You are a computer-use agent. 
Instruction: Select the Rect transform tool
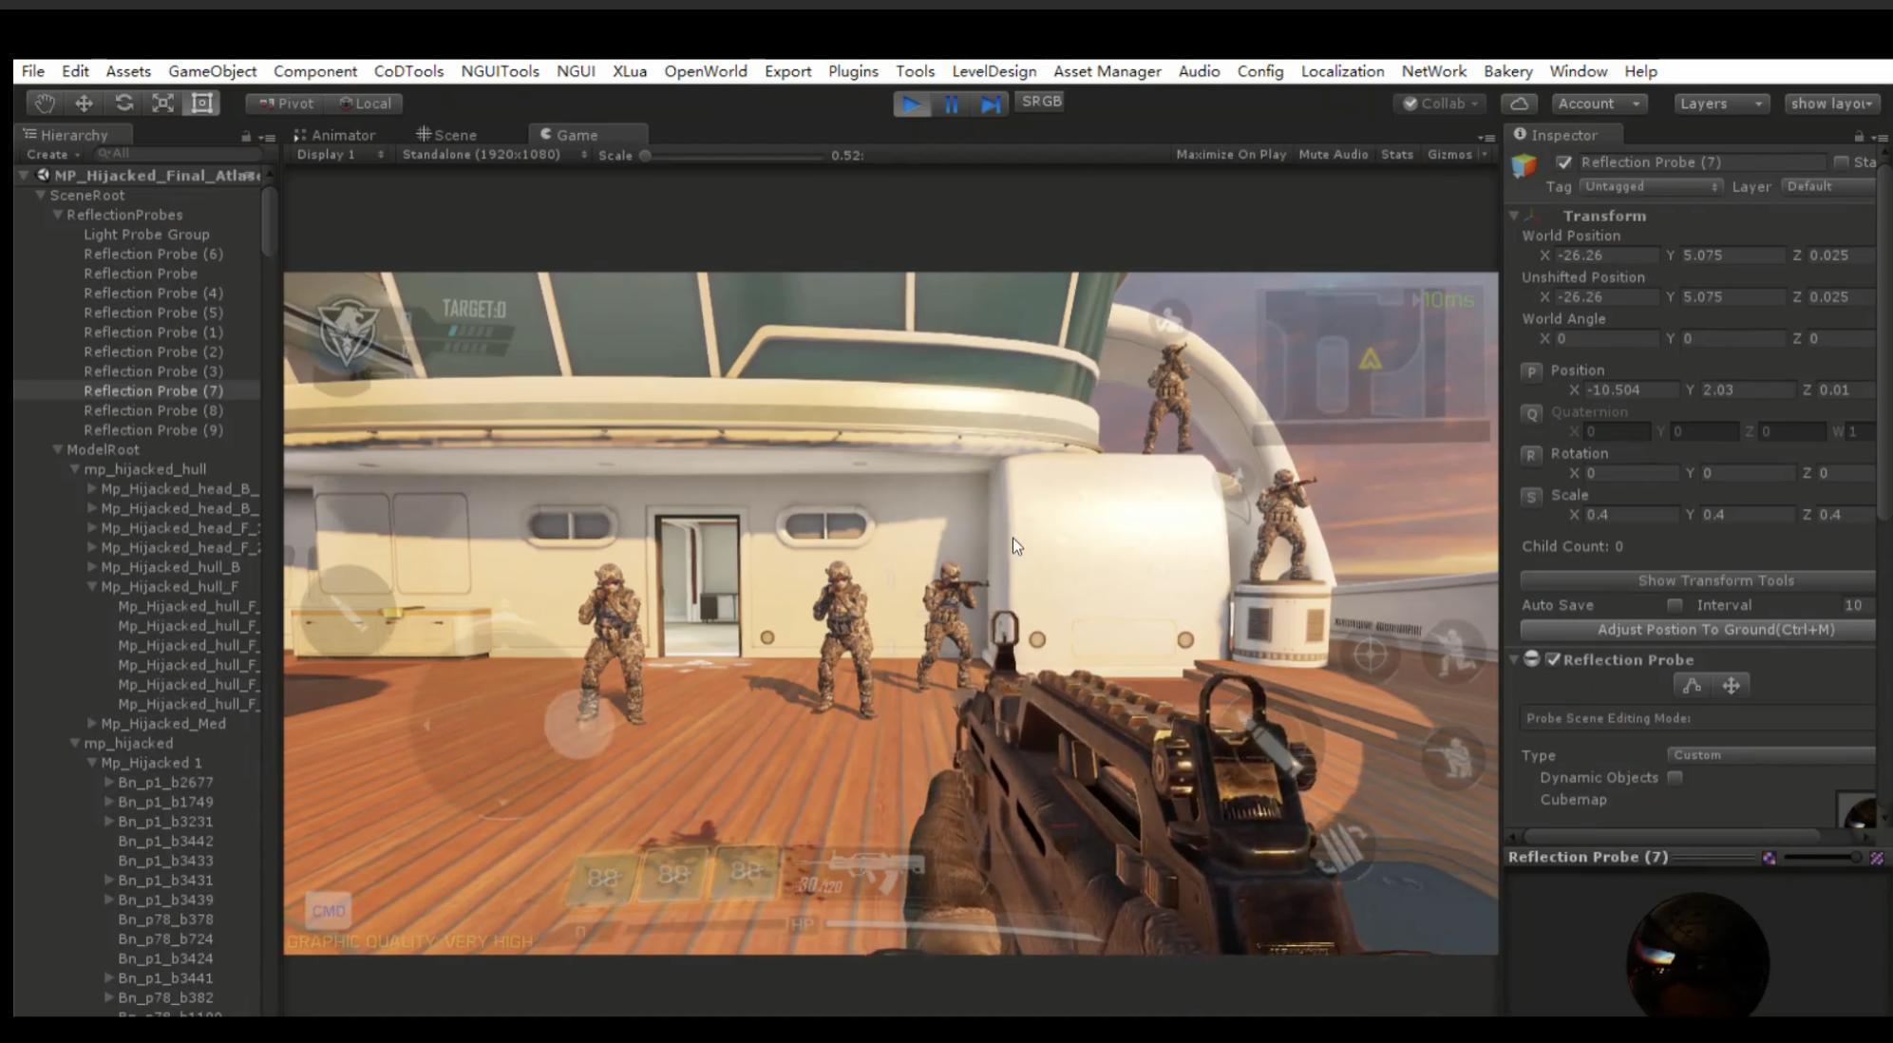(202, 104)
